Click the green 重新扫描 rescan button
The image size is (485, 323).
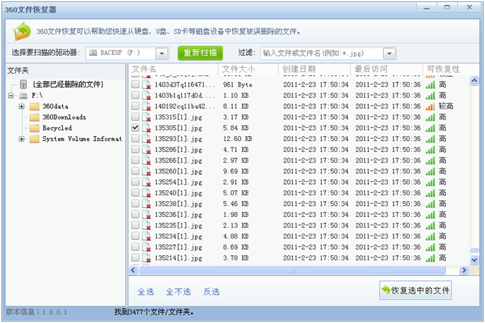pos(200,53)
